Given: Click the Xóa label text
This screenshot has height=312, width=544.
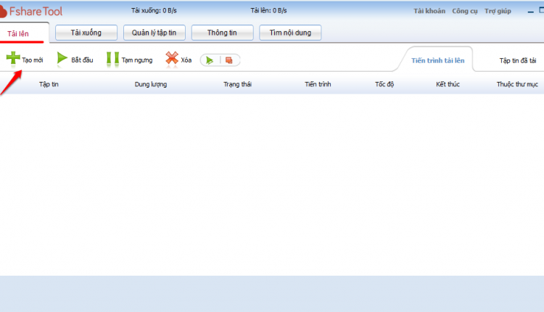Looking at the screenshot, I should 186,60.
